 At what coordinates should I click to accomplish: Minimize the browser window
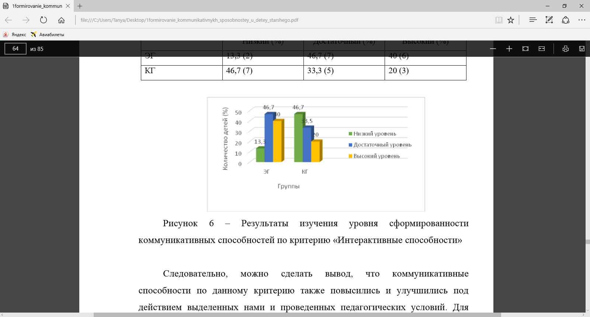pyautogui.click(x=548, y=6)
